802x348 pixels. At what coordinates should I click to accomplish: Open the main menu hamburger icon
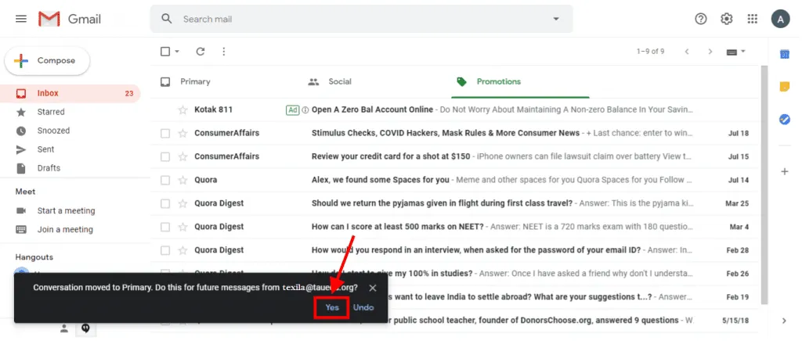click(x=21, y=19)
